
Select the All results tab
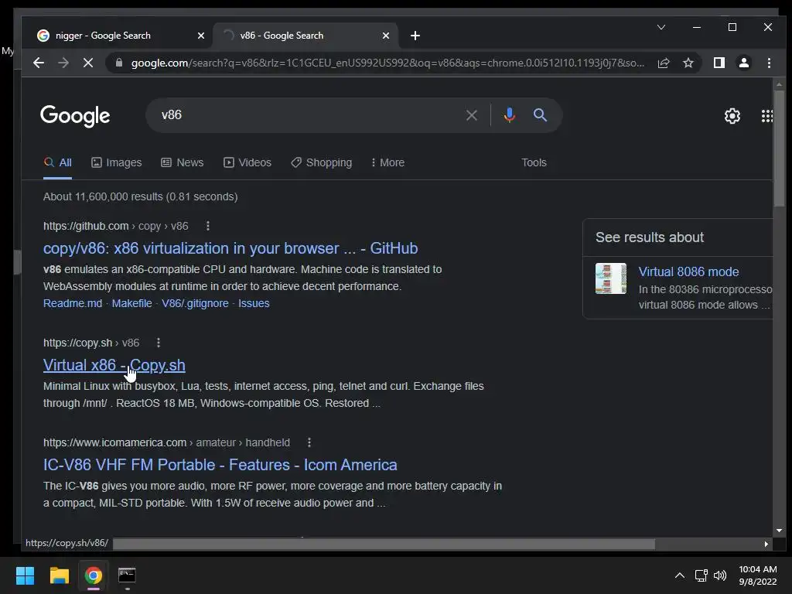pos(57,162)
